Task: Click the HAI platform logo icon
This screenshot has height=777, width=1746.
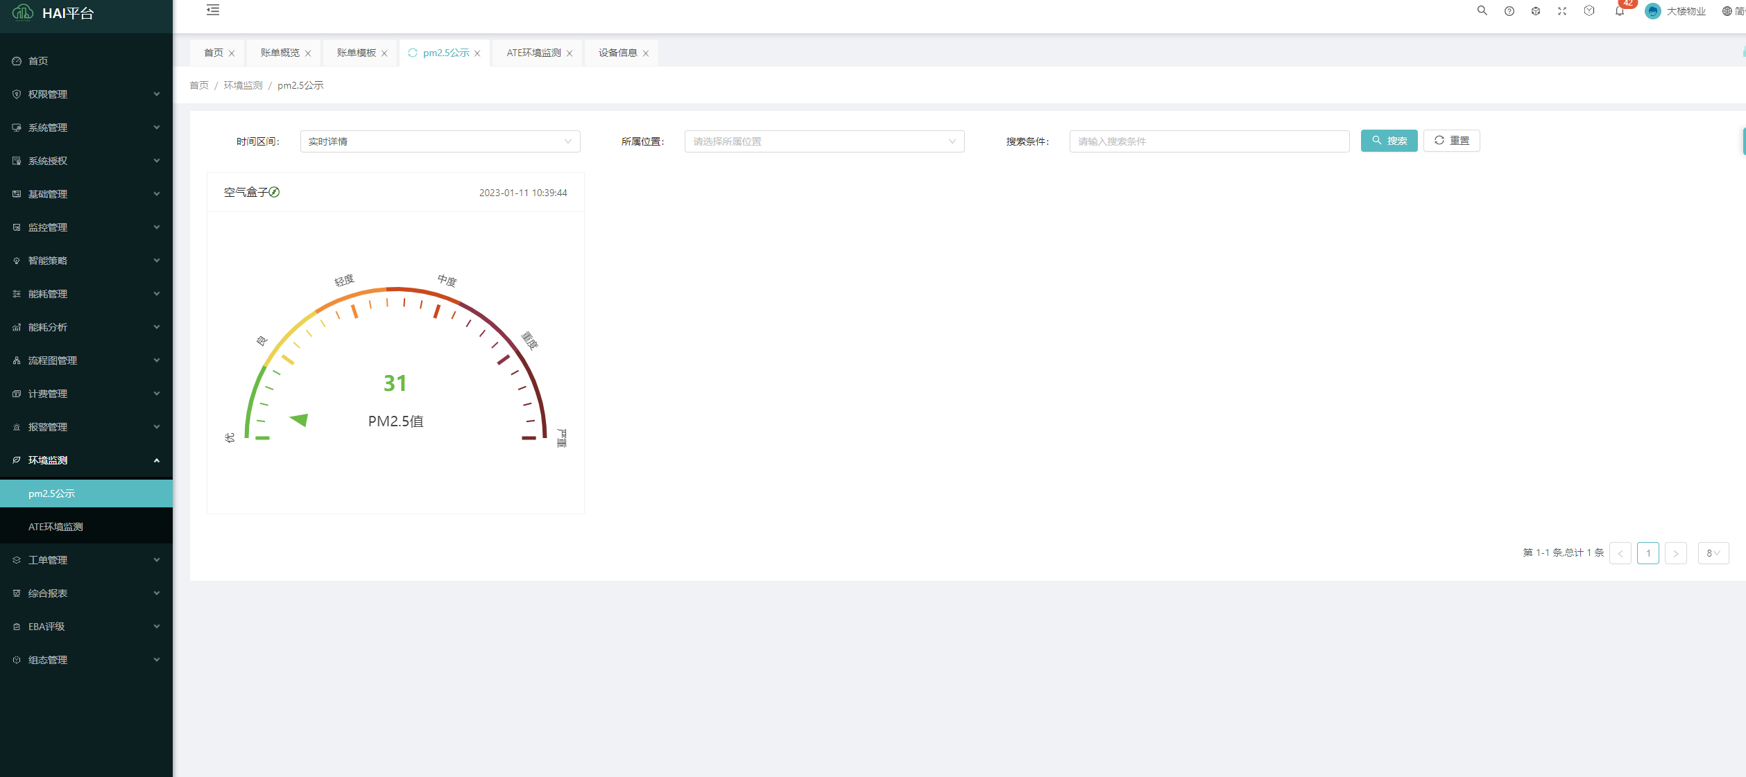Action: [x=22, y=12]
